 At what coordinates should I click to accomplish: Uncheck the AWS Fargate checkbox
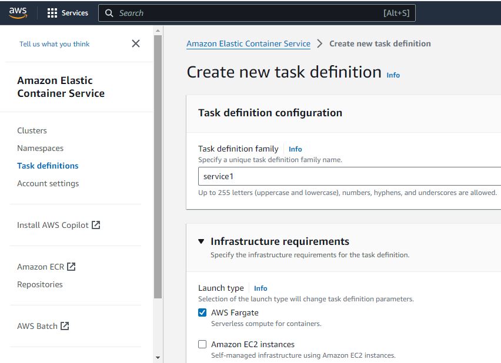[202, 312]
